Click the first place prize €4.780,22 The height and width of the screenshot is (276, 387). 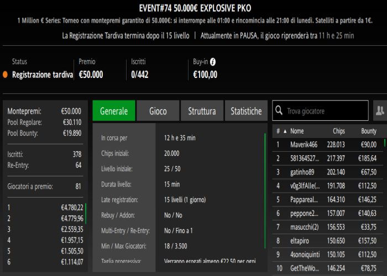tap(72, 208)
